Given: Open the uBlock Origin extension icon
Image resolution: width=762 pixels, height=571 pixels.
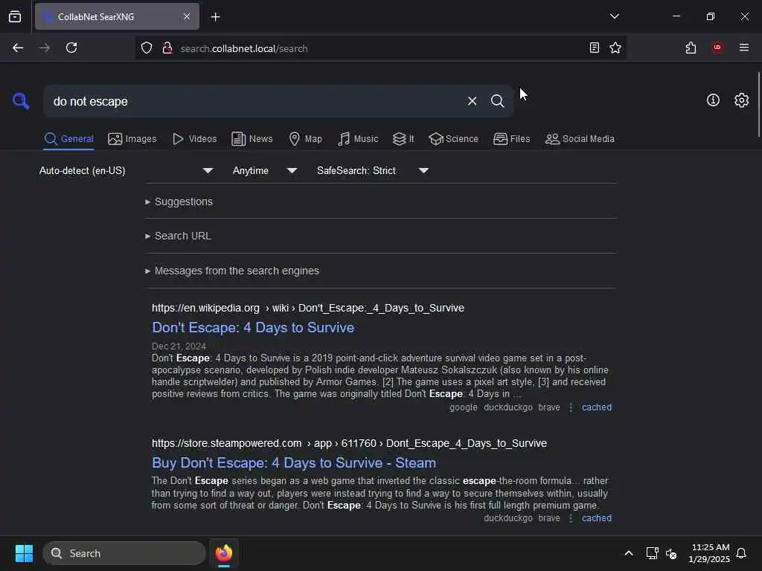Looking at the screenshot, I should click(x=717, y=48).
